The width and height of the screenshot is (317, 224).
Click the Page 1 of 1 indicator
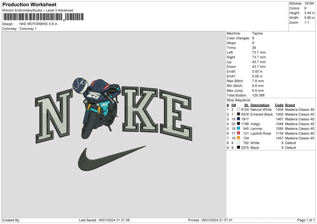(x=306, y=220)
